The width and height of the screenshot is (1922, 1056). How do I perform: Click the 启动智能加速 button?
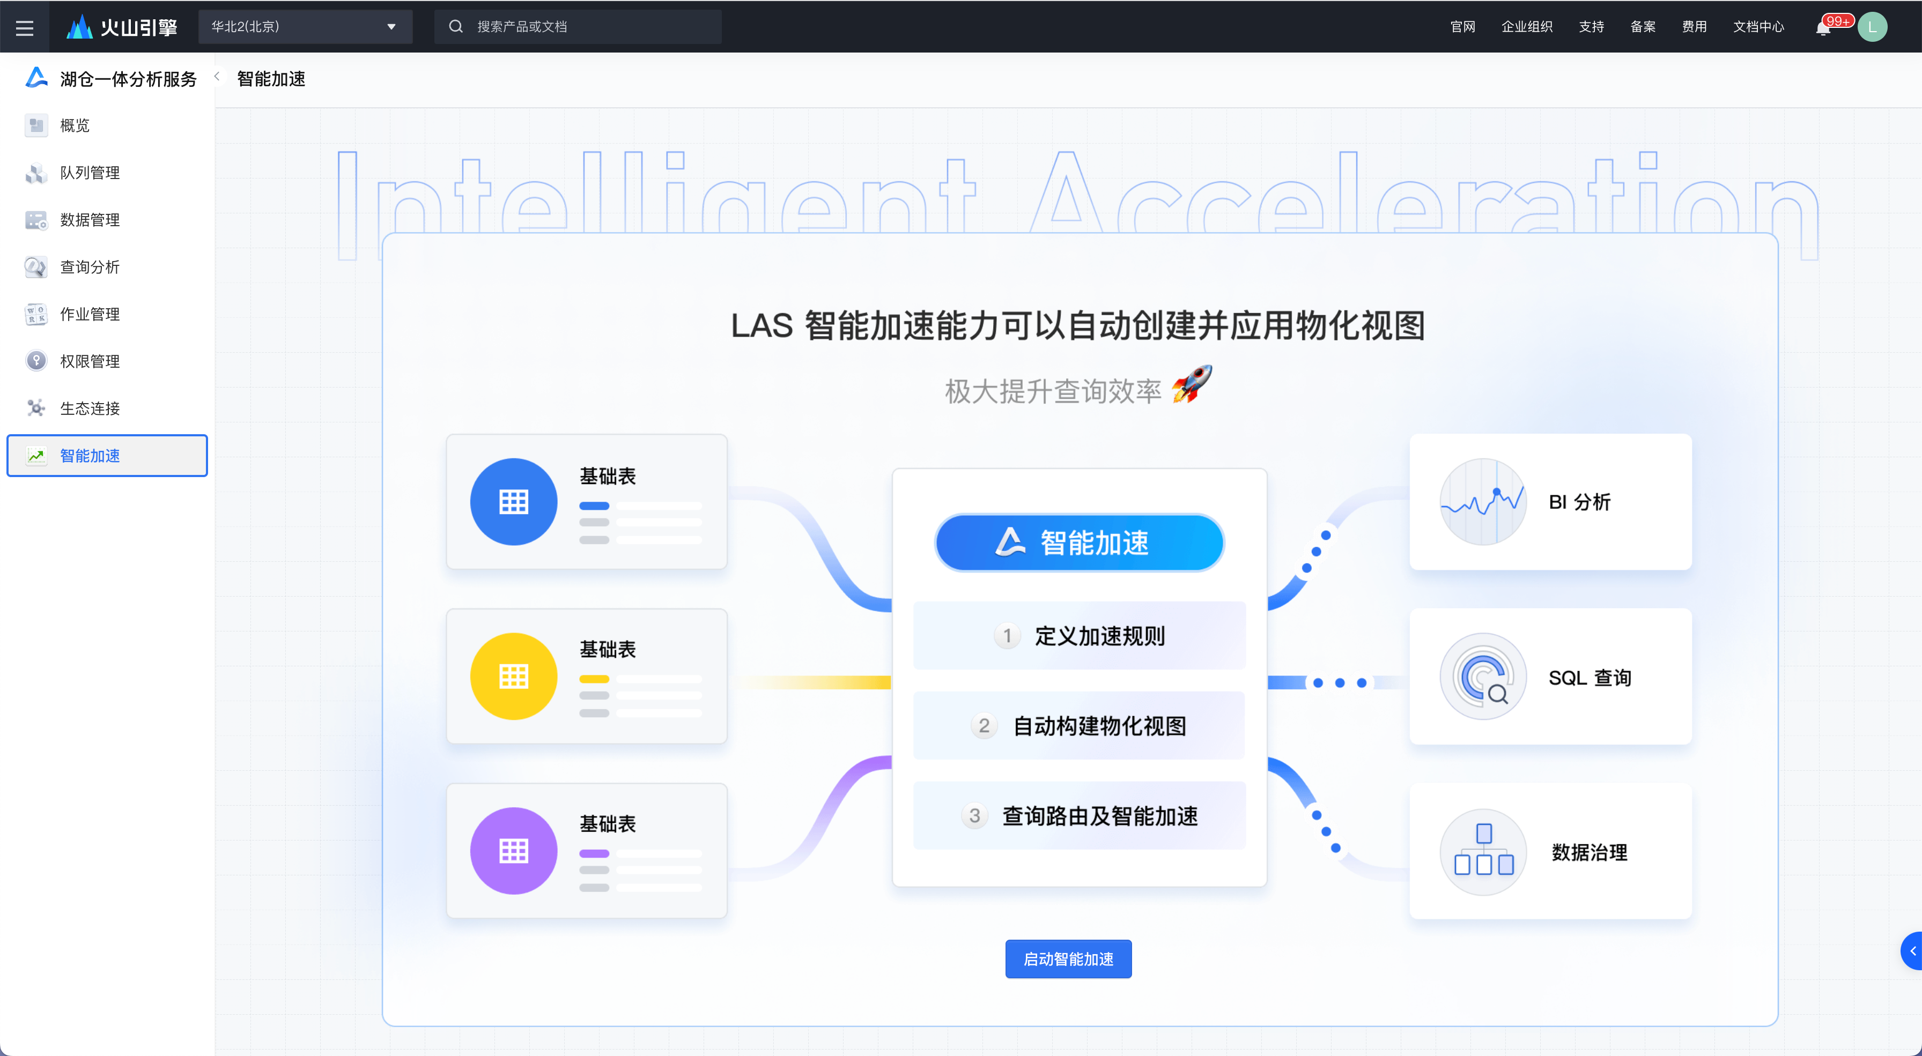1068,958
